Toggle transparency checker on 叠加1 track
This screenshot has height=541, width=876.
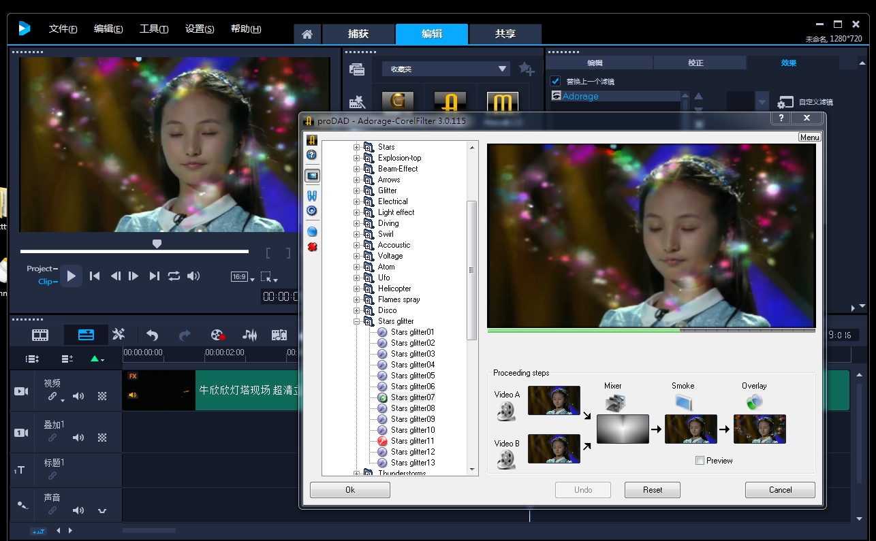pos(102,438)
